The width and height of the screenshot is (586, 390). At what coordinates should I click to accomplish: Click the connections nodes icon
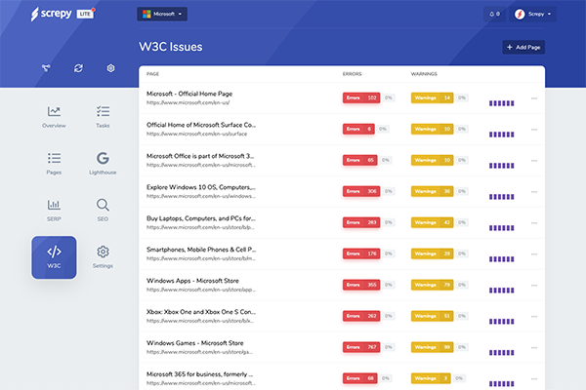pos(46,68)
